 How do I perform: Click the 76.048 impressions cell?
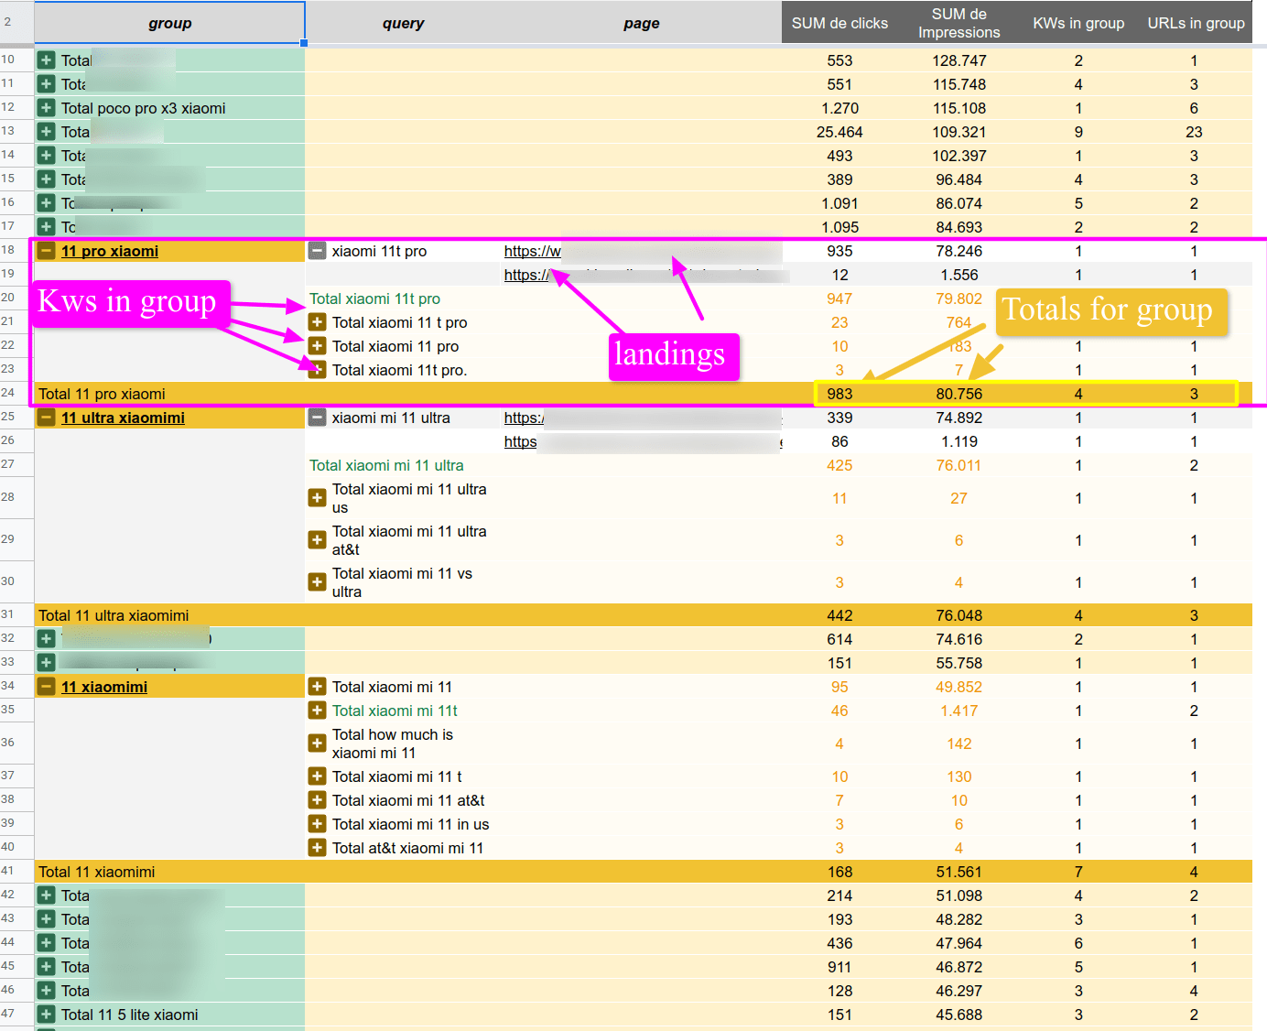coord(959,615)
